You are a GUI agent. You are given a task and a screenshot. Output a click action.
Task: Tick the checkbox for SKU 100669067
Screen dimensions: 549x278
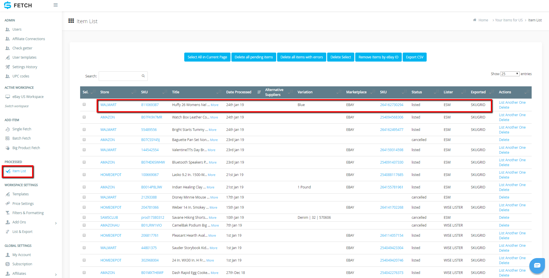[x=84, y=175]
